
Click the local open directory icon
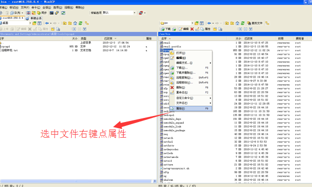click(x=34, y=23)
